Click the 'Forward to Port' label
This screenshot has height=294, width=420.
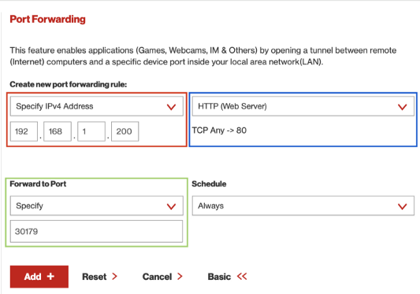(x=38, y=184)
